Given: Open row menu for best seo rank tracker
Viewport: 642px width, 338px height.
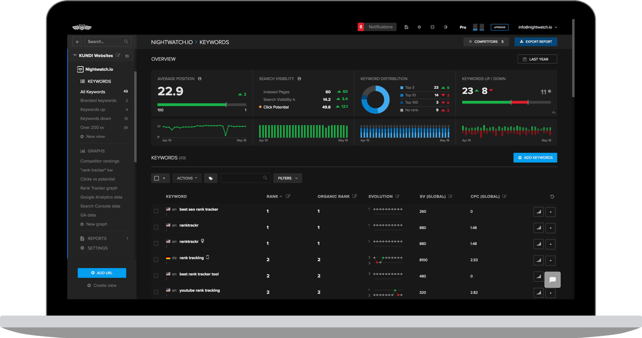Looking at the screenshot, I should 551,212.
